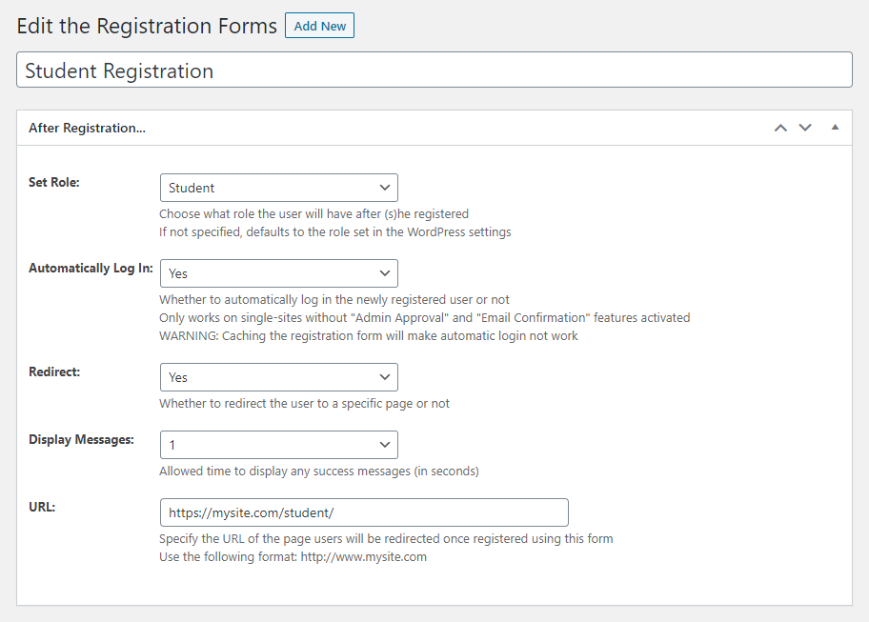Click the Automatically Log In label
The height and width of the screenshot is (622, 869).
pyautogui.click(x=91, y=268)
